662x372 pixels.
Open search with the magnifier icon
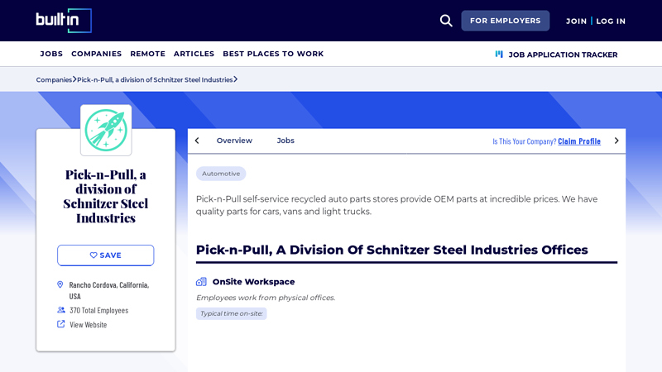coord(446,21)
